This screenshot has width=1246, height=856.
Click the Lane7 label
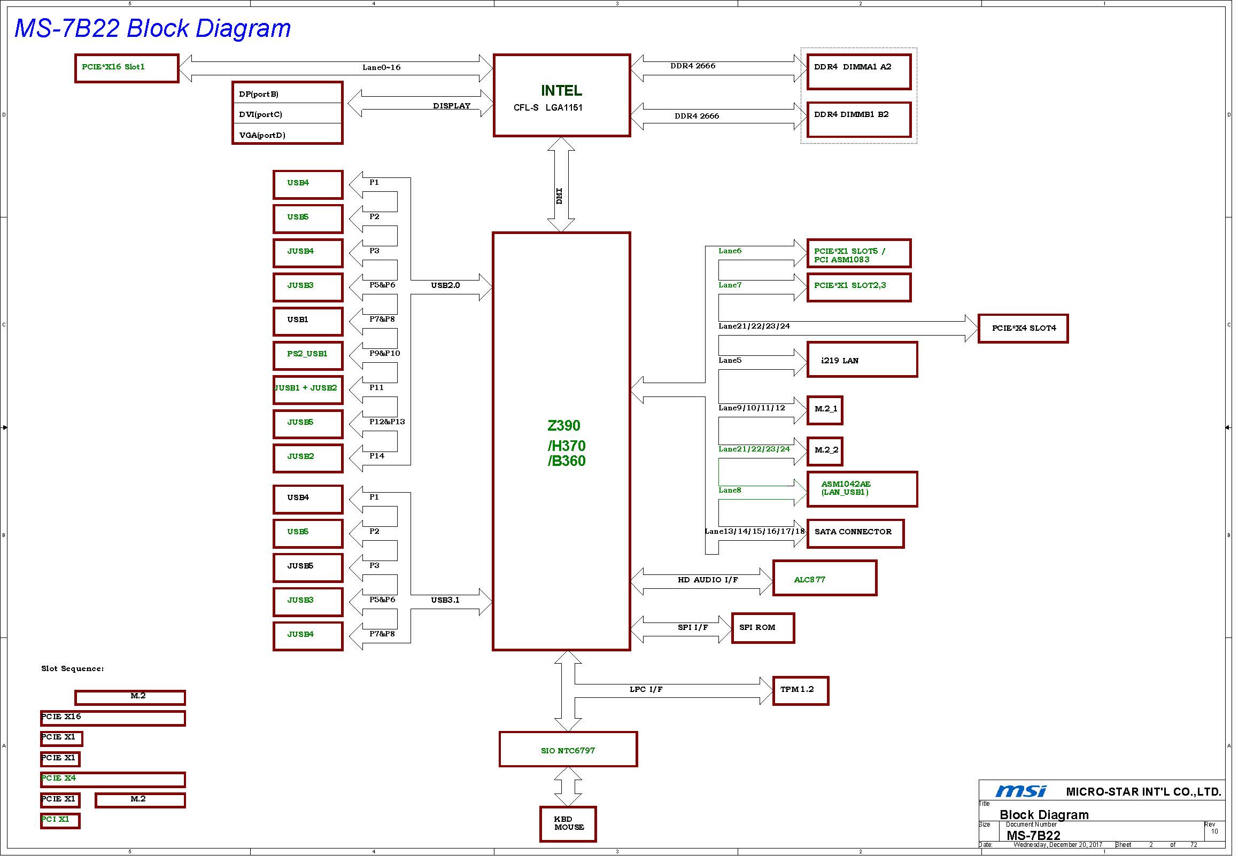click(x=730, y=285)
